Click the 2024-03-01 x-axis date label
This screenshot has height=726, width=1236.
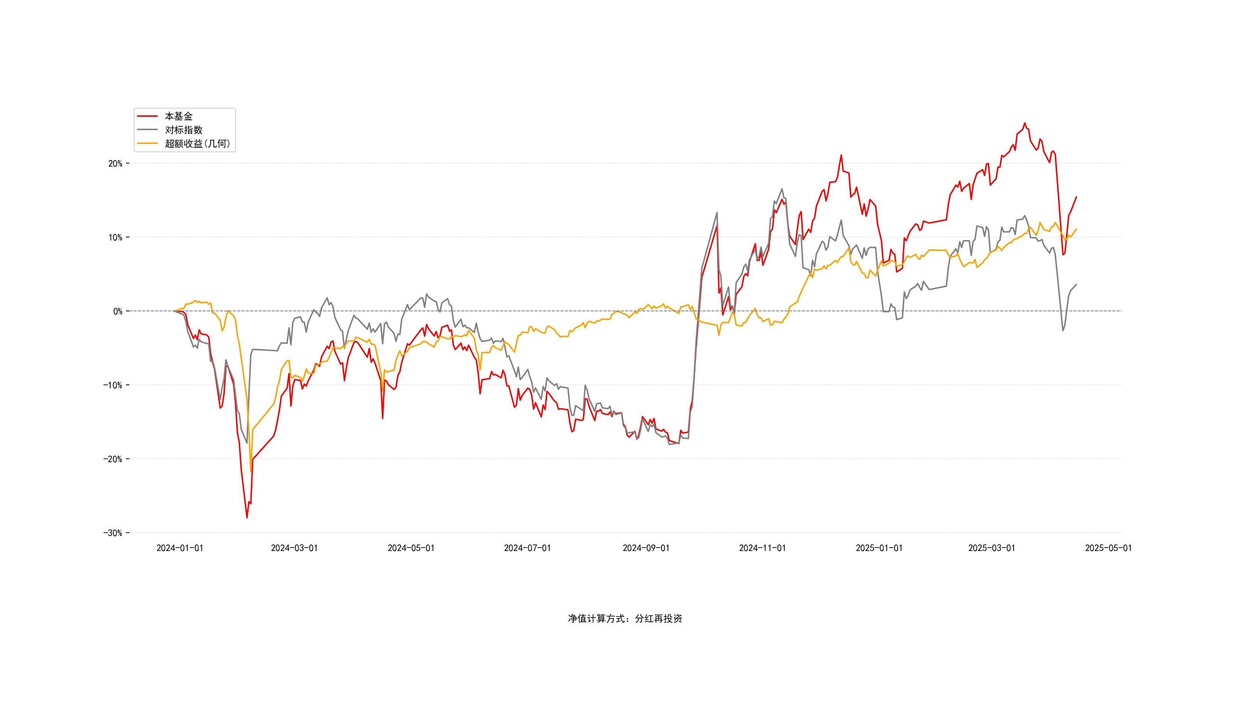tap(294, 548)
